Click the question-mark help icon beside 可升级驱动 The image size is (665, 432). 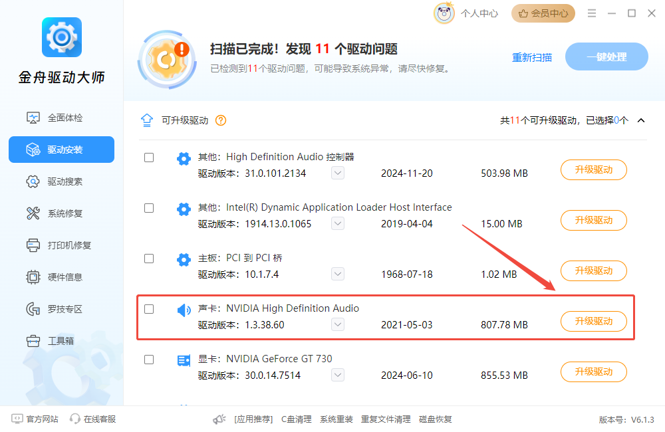coord(221,120)
